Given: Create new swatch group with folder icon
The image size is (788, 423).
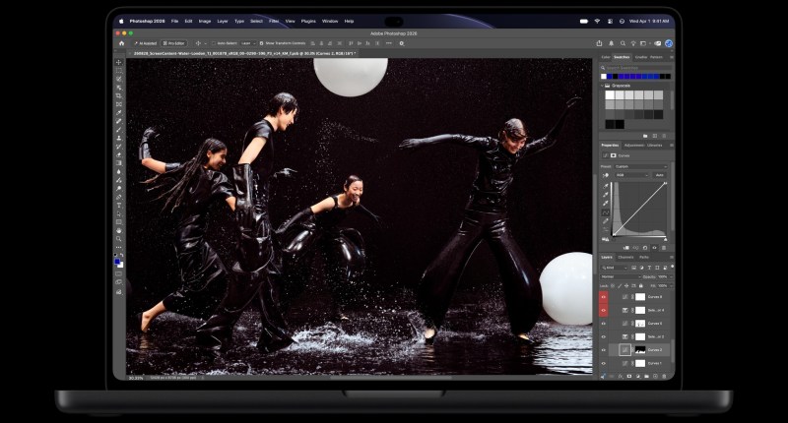Looking at the screenshot, I should click(645, 136).
